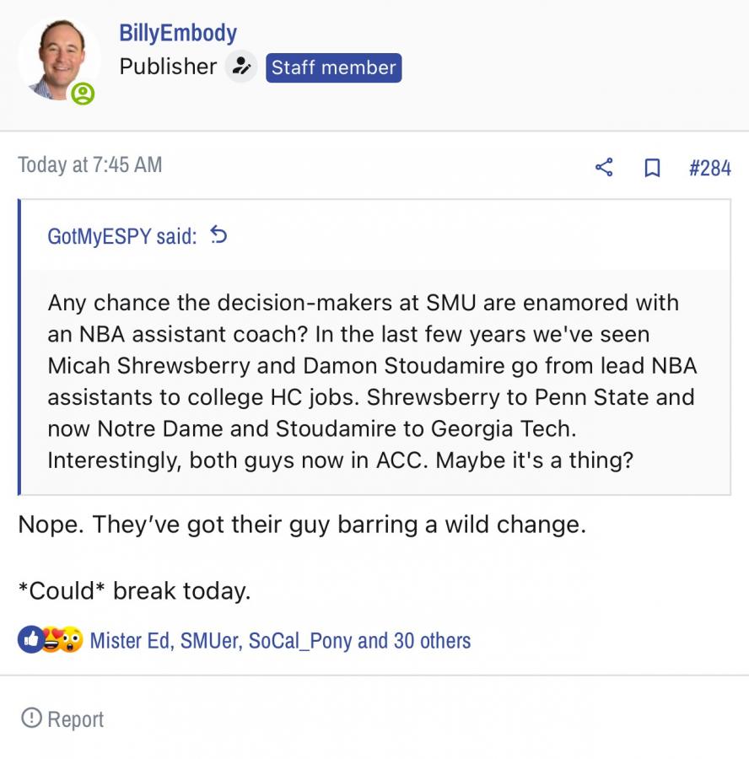Open the BillyEmbody username link
The width and height of the screenshot is (749, 759).
point(178,33)
